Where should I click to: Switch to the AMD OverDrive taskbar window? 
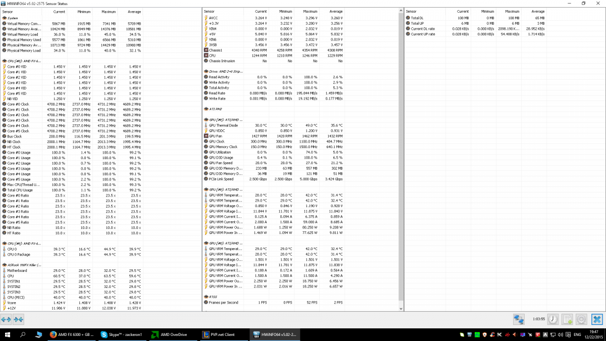pyautogui.click(x=172, y=334)
